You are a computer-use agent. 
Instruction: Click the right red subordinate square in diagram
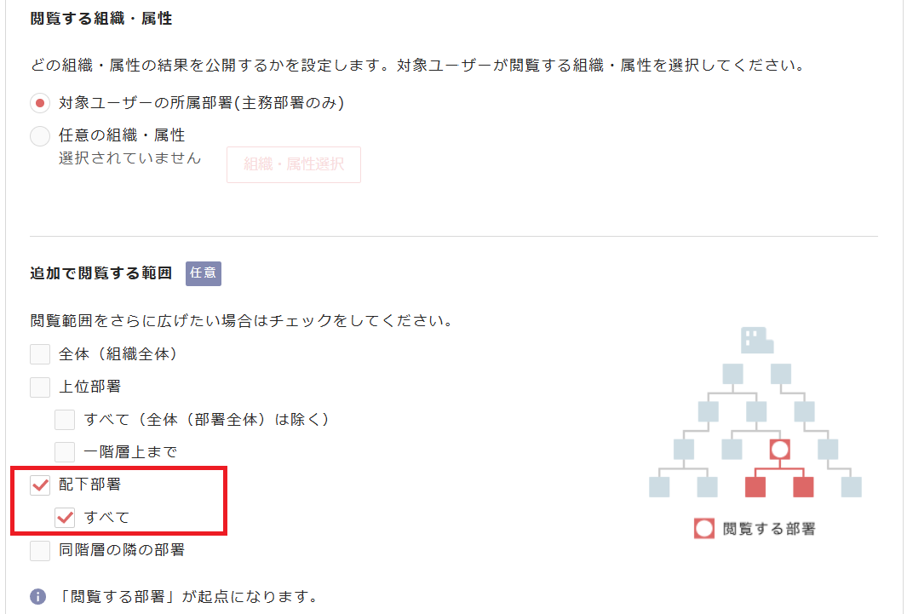pyautogui.click(x=803, y=487)
